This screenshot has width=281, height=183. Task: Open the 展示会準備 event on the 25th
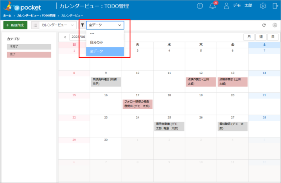169,126
